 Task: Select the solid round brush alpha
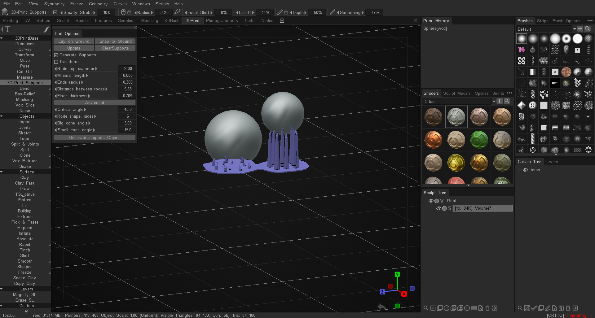click(577, 38)
